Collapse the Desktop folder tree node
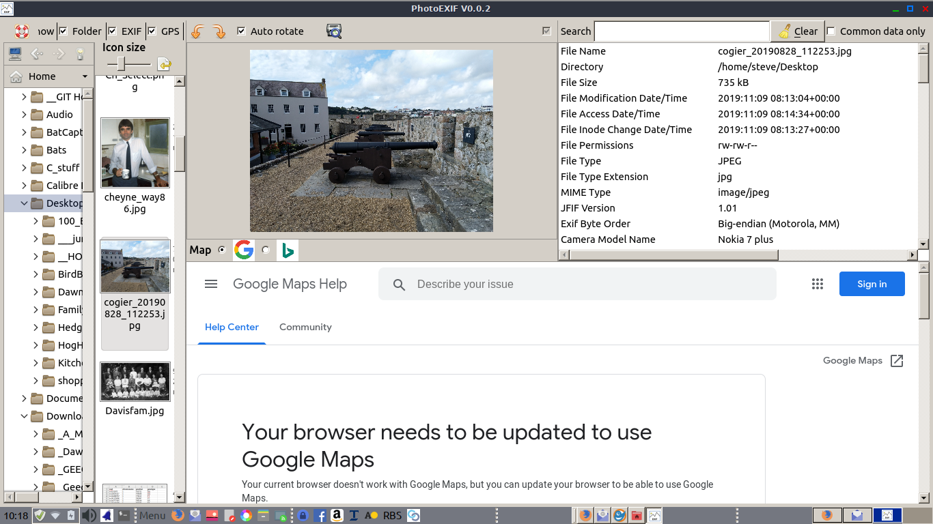The width and height of the screenshot is (933, 524). (25, 203)
